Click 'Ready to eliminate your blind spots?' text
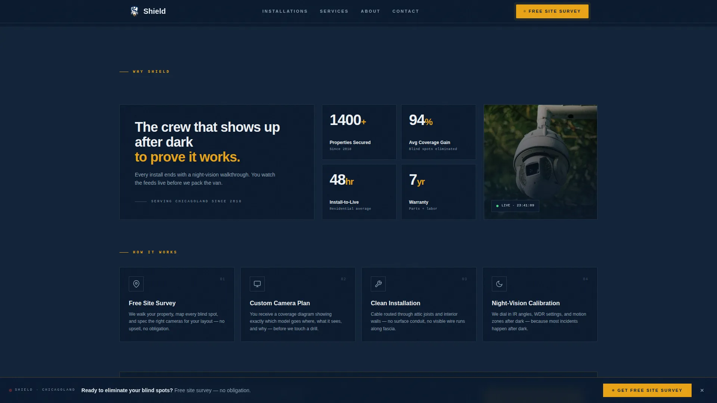This screenshot has width=717, height=403. pyautogui.click(x=127, y=390)
